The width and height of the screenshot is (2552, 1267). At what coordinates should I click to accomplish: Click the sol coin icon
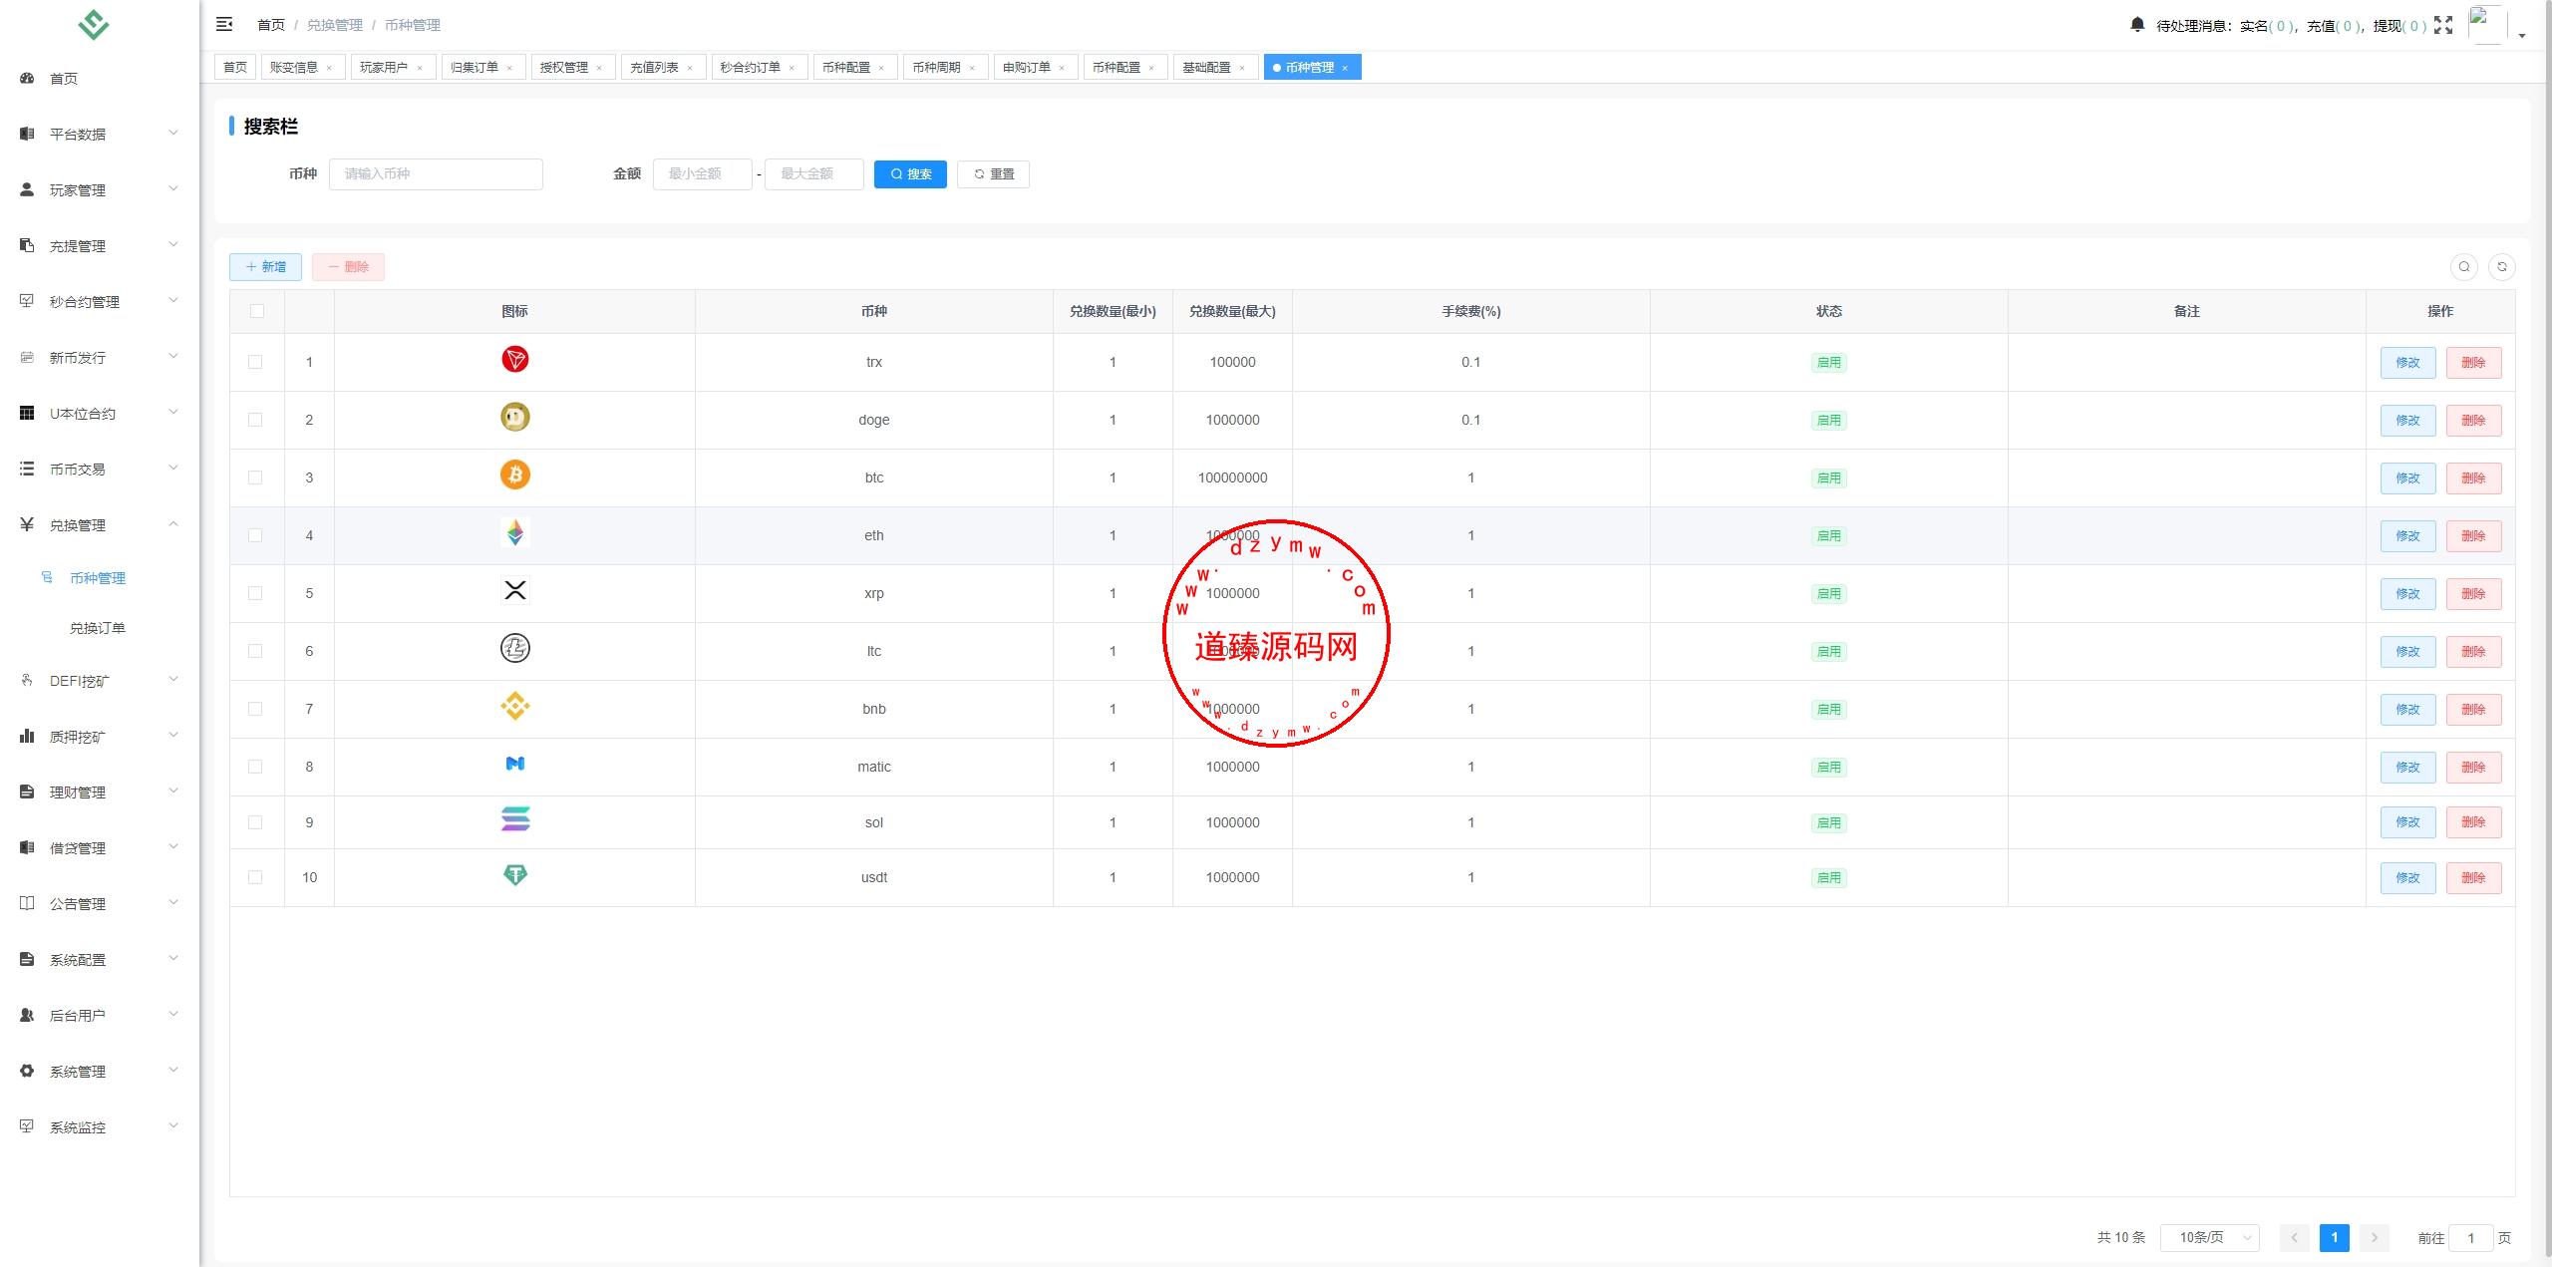coord(515,819)
